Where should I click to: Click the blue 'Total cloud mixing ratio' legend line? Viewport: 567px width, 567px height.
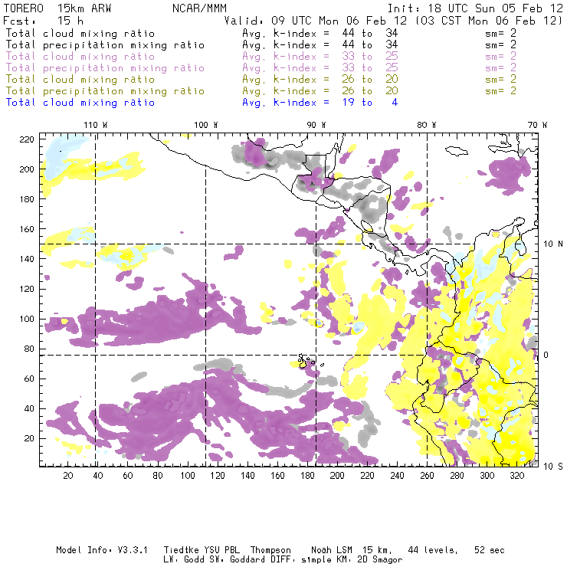click(80, 103)
